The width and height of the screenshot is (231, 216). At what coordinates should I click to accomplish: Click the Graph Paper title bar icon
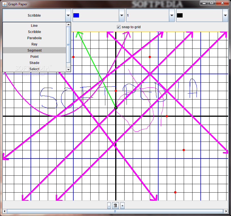click(4, 4)
